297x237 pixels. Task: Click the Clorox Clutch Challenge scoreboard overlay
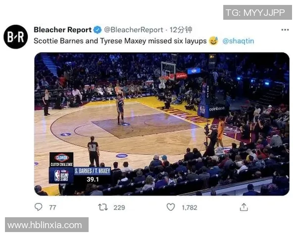pos(80,168)
